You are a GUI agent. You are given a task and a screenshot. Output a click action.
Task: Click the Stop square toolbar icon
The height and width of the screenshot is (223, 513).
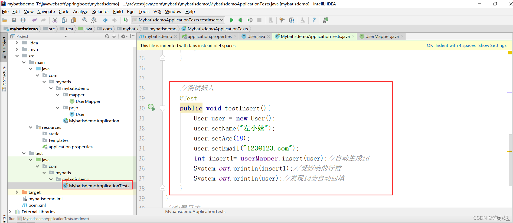[259, 20]
